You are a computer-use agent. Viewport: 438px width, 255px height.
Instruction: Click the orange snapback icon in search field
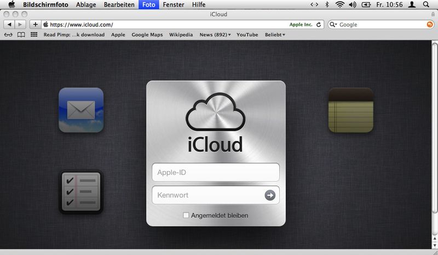(x=430, y=25)
